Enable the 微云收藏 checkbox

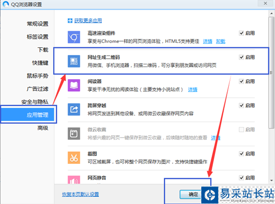tap(241, 130)
